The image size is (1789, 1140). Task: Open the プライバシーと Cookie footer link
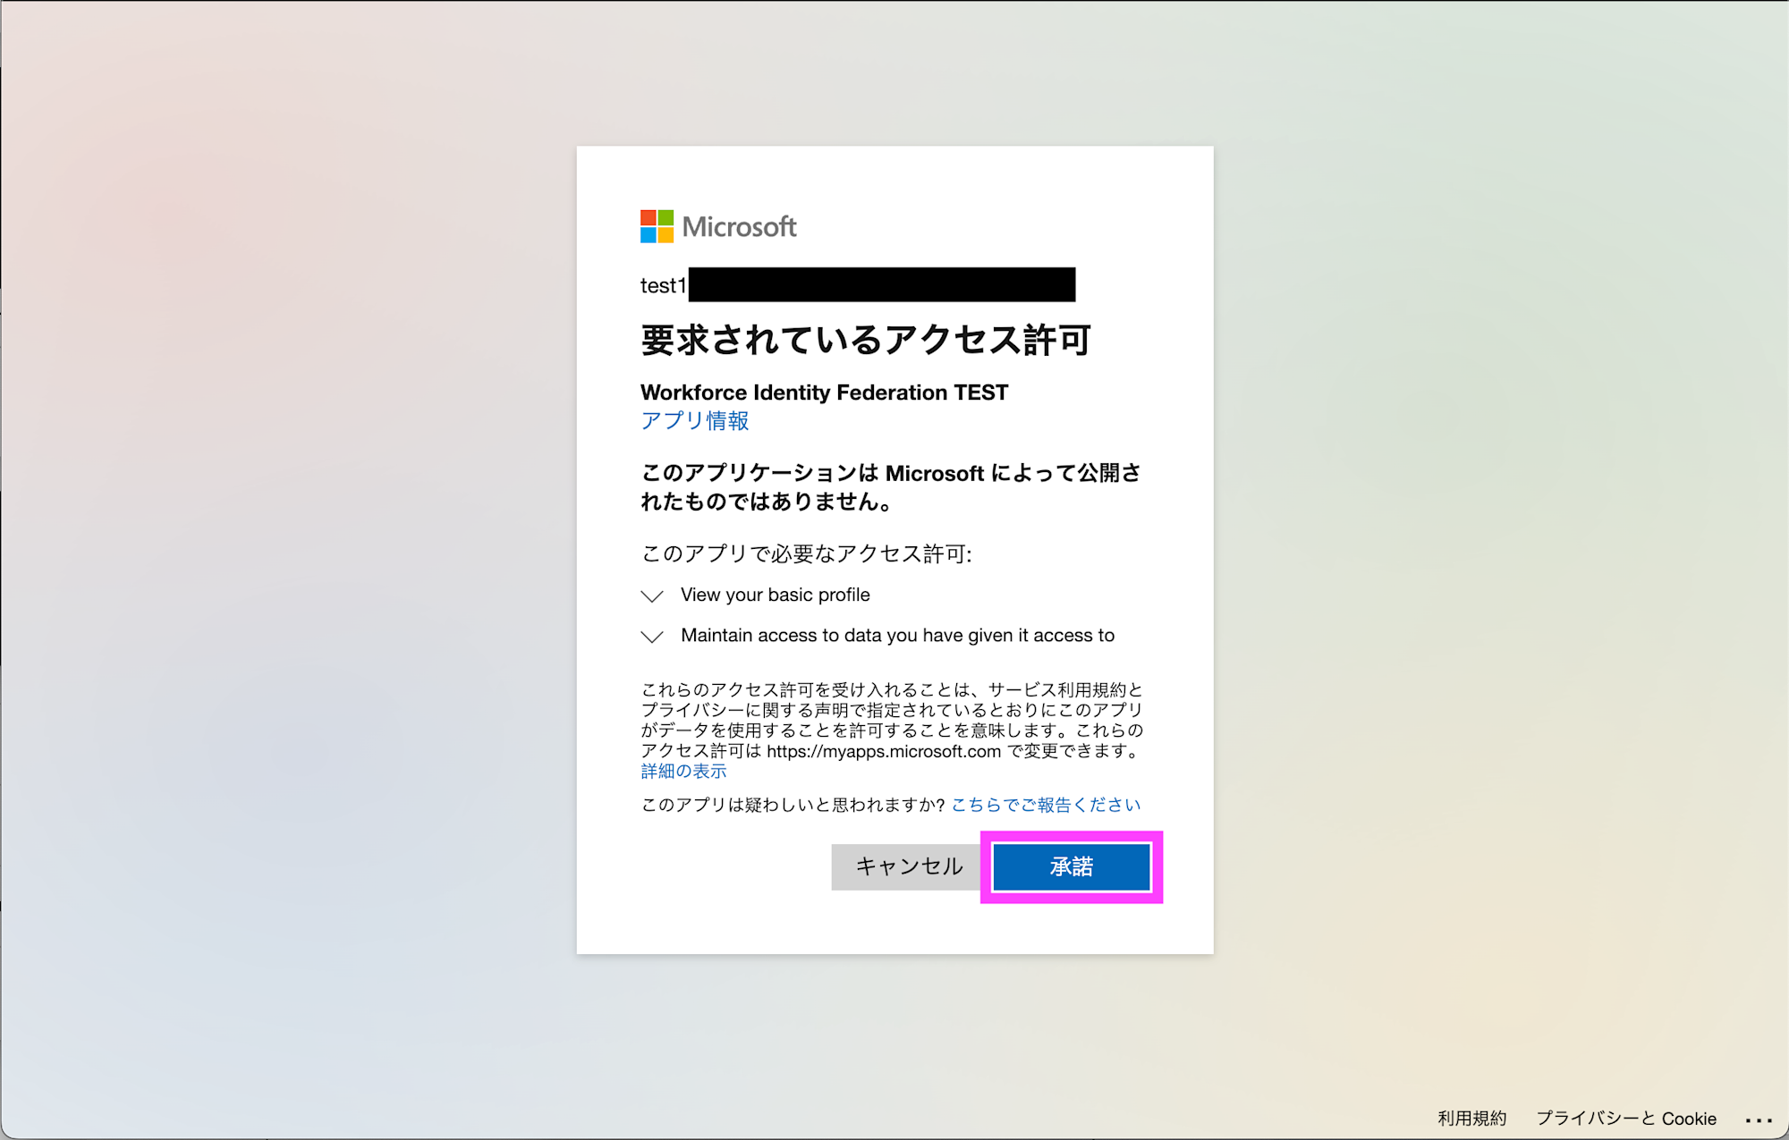click(x=1626, y=1118)
